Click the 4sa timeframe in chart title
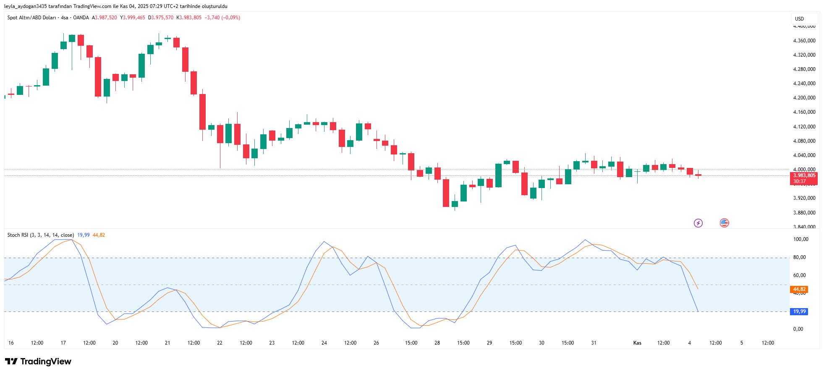Viewport: 824px width, 374px height. coord(64,18)
